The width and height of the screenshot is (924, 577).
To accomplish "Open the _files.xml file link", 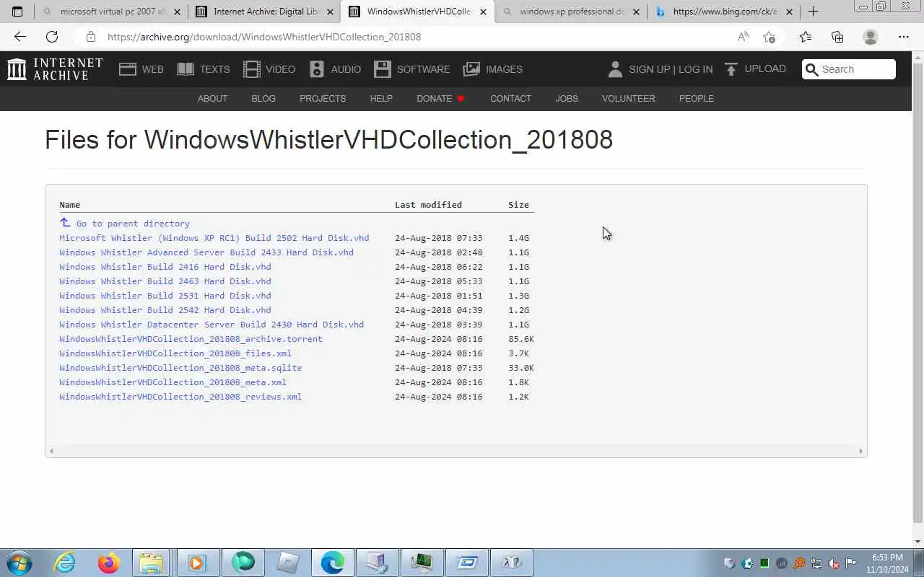I will tap(175, 353).
